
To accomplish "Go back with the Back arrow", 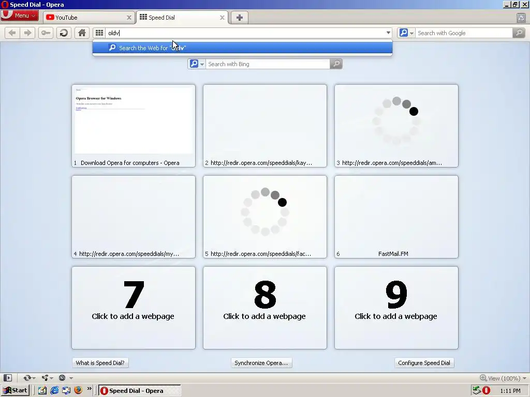I will 12,33.
